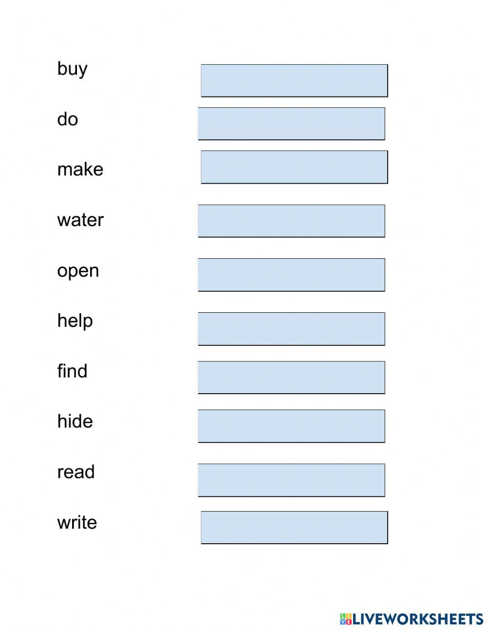Click the input box next to "hide"
The height and width of the screenshot is (629, 487).
coord(291,426)
